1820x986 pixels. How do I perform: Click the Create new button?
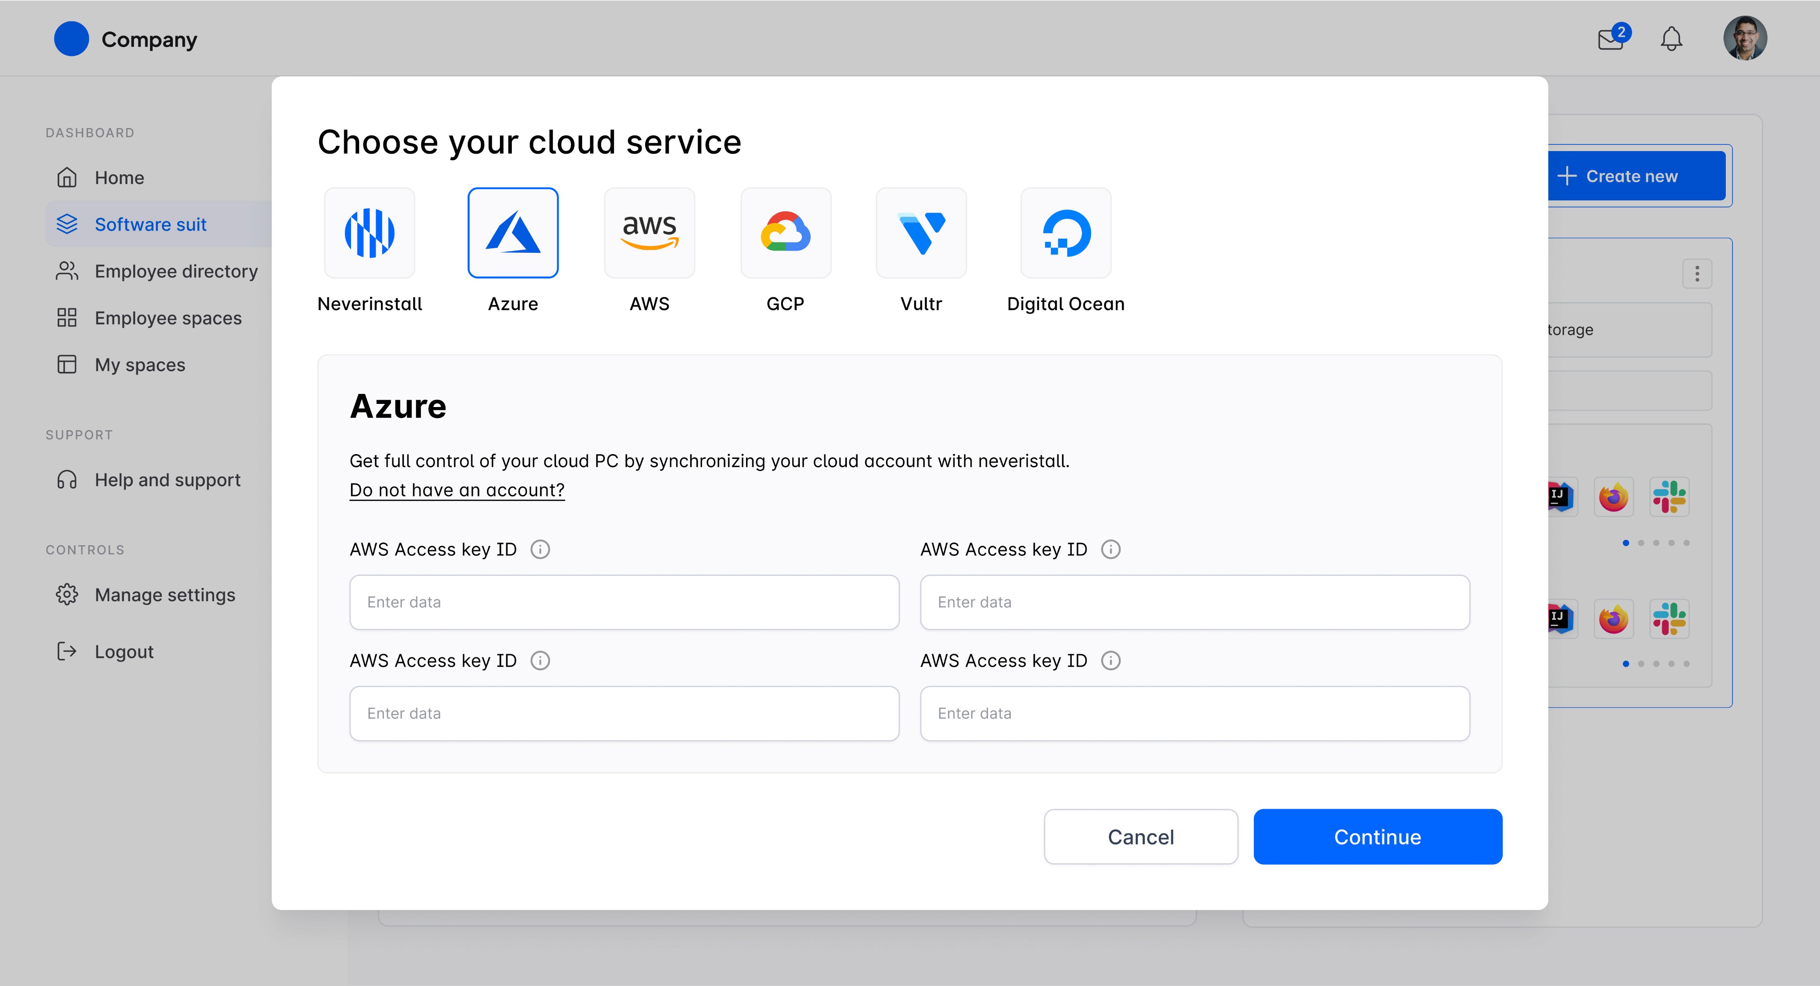point(1636,176)
